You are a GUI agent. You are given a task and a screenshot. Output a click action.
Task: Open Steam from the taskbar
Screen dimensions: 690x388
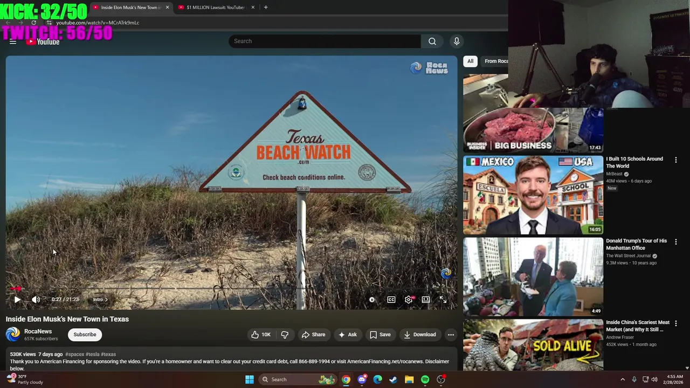click(394, 379)
